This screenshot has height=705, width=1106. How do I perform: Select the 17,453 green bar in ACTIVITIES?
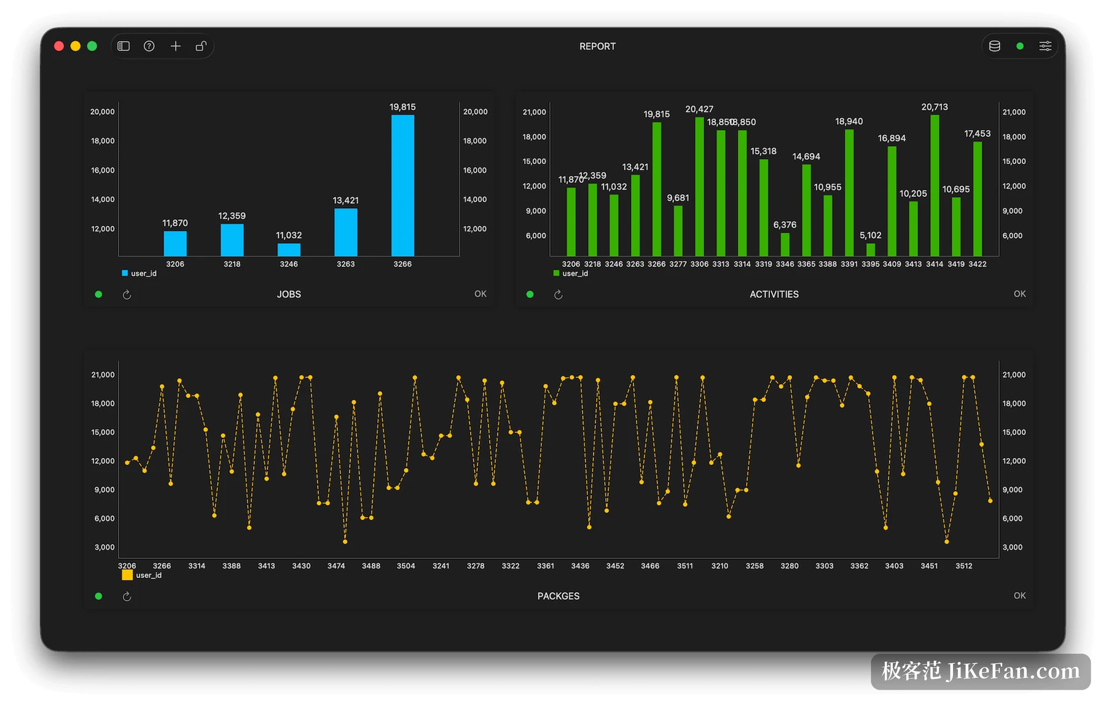978,199
